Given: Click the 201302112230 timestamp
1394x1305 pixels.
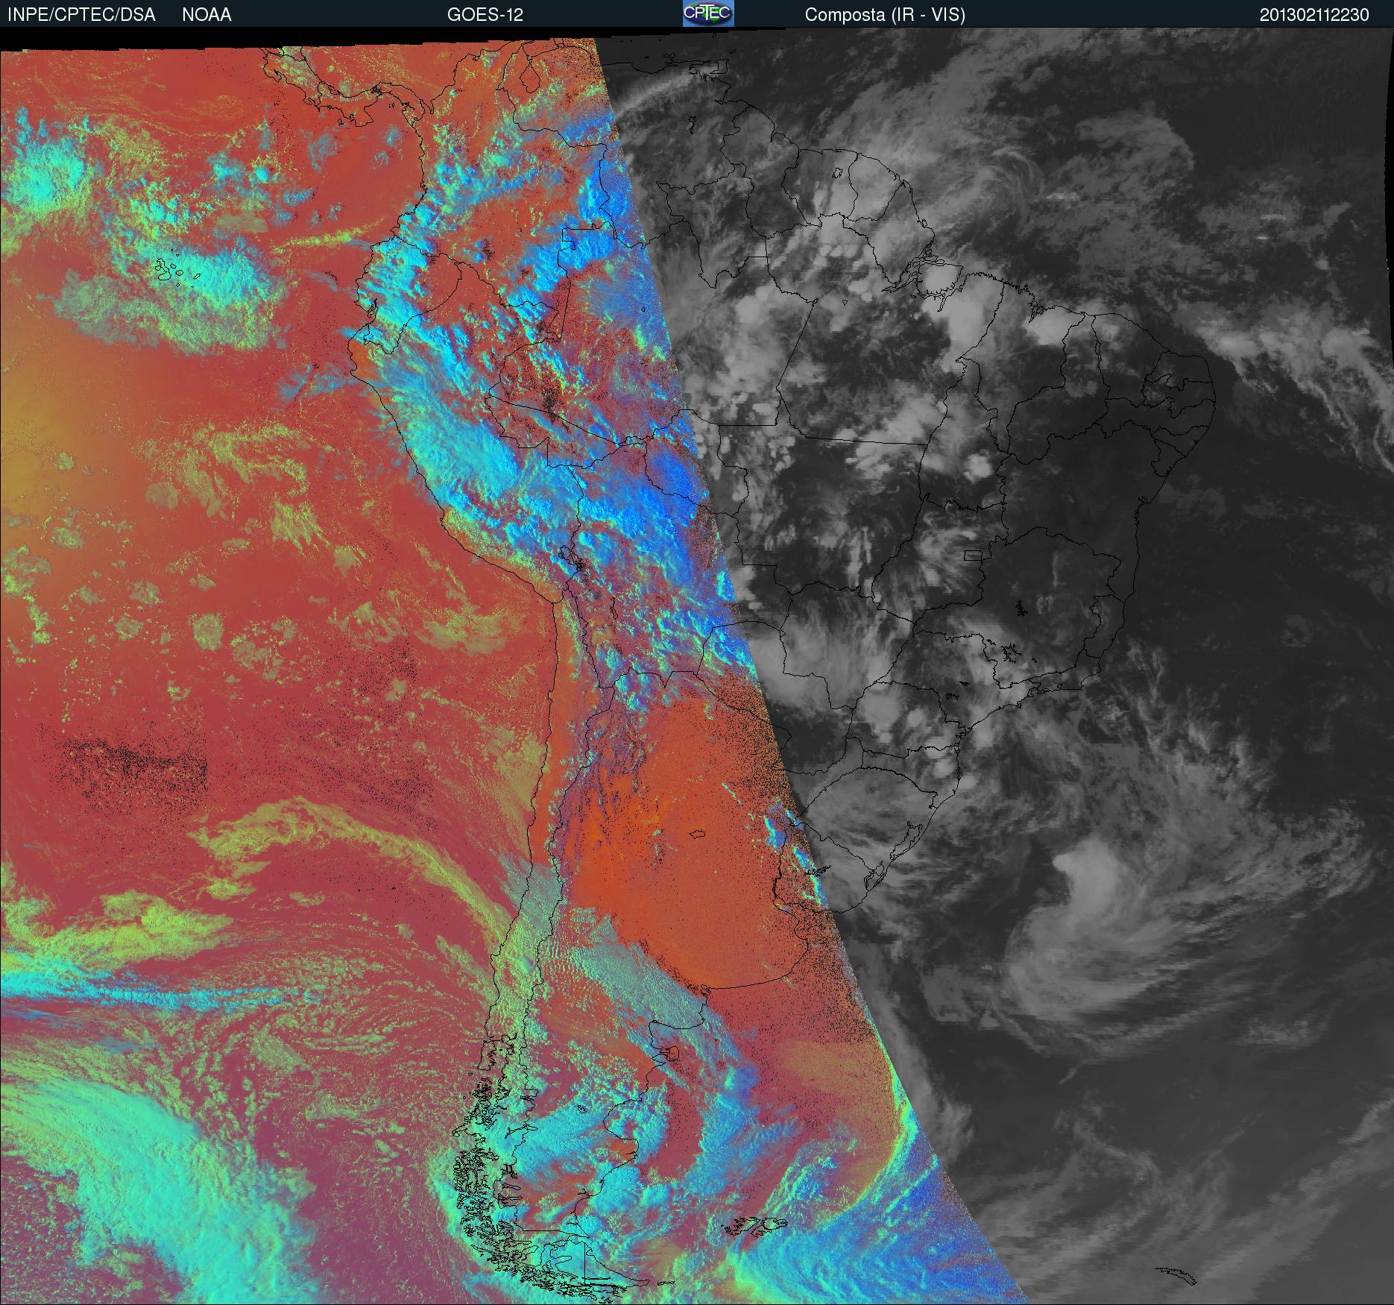Looking at the screenshot, I should (1314, 15).
